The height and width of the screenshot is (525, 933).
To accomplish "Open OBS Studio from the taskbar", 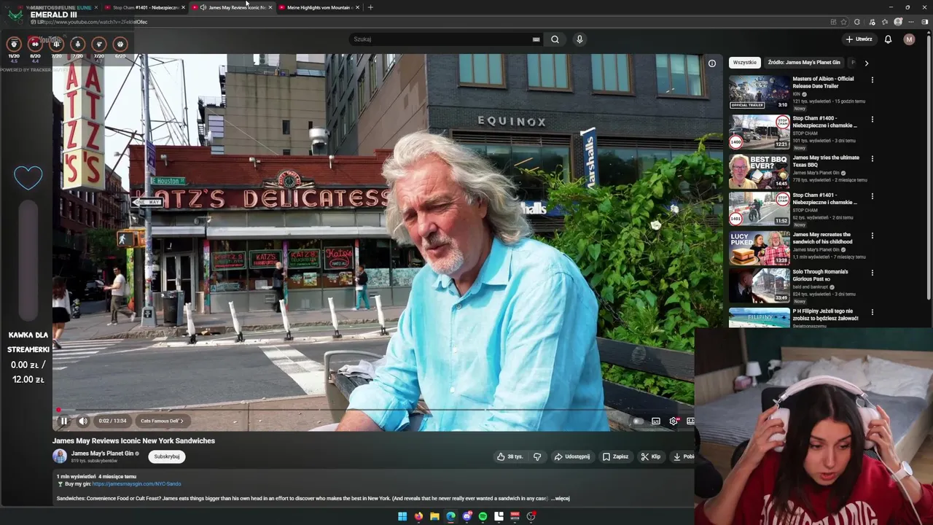I will [531, 516].
